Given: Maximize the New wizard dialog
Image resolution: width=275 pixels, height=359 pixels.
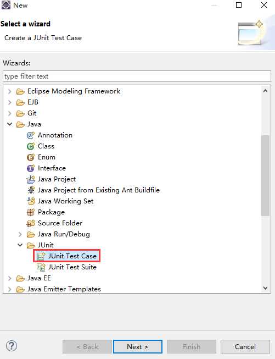Looking at the screenshot, I should (239, 5).
